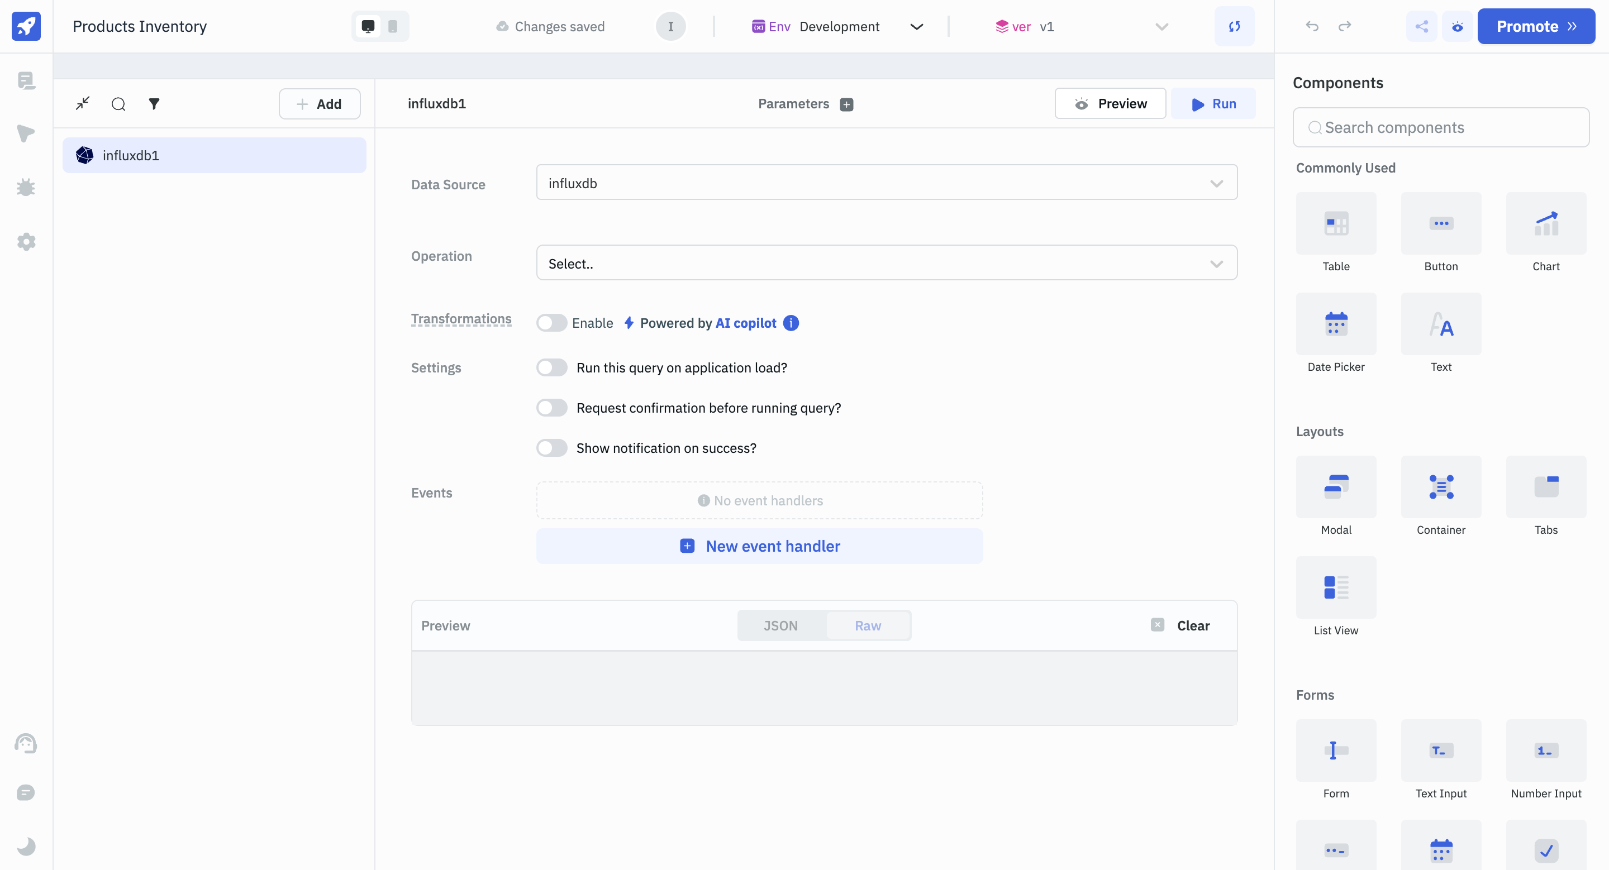Viewport: 1609px width, 870px height.
Task: Toggle dark mode moon icon
Action: tap(26, 847)
